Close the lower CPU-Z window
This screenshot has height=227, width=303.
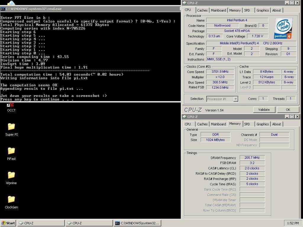coord(297,117)
